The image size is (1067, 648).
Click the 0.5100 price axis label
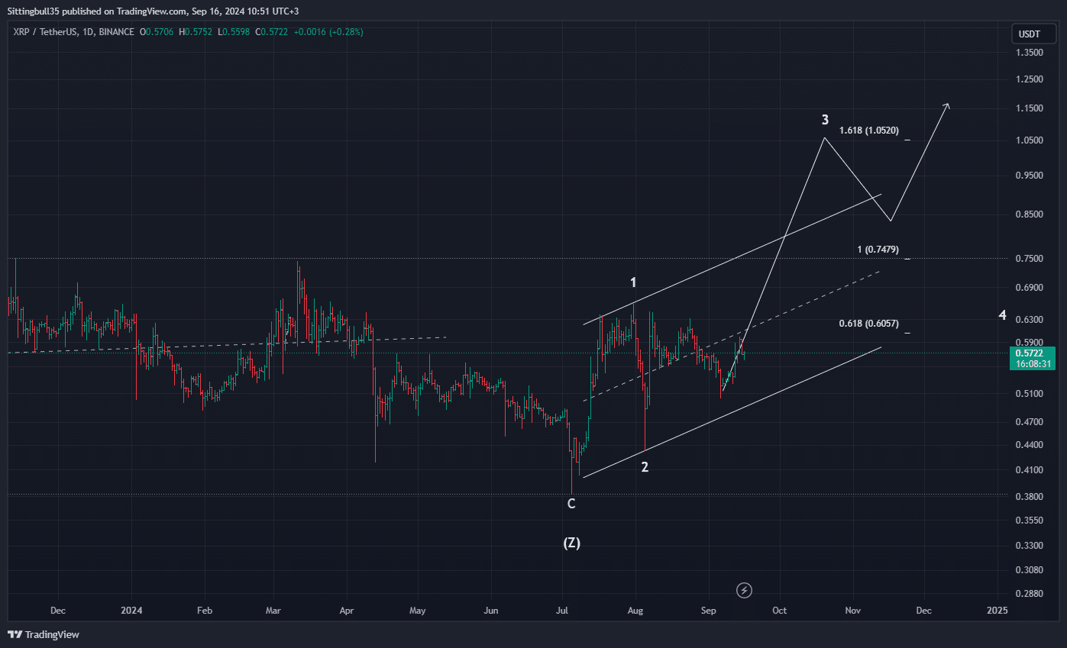(1030, 394)
